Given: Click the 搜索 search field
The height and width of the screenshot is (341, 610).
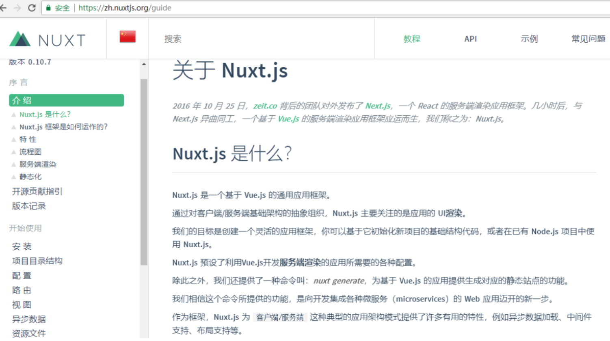Looking at the screenshot, I should click(261, 39).
